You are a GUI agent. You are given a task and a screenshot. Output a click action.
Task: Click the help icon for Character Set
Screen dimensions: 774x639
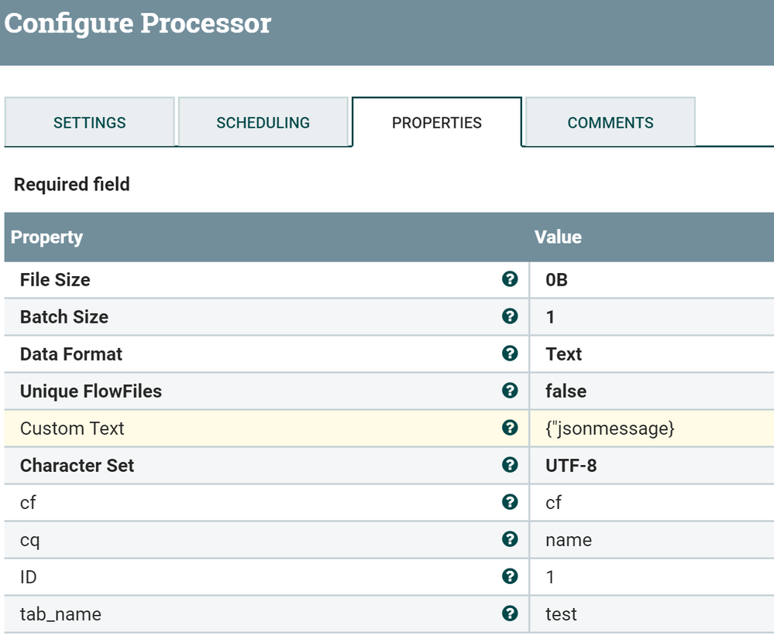coord(510,465)
